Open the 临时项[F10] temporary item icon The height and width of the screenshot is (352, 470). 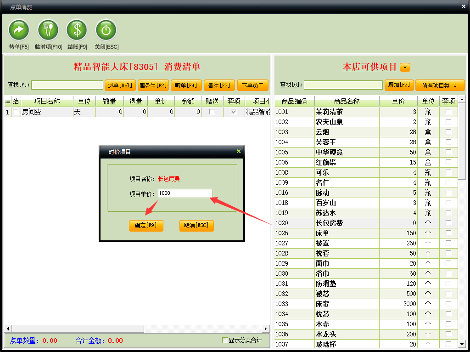48,30
